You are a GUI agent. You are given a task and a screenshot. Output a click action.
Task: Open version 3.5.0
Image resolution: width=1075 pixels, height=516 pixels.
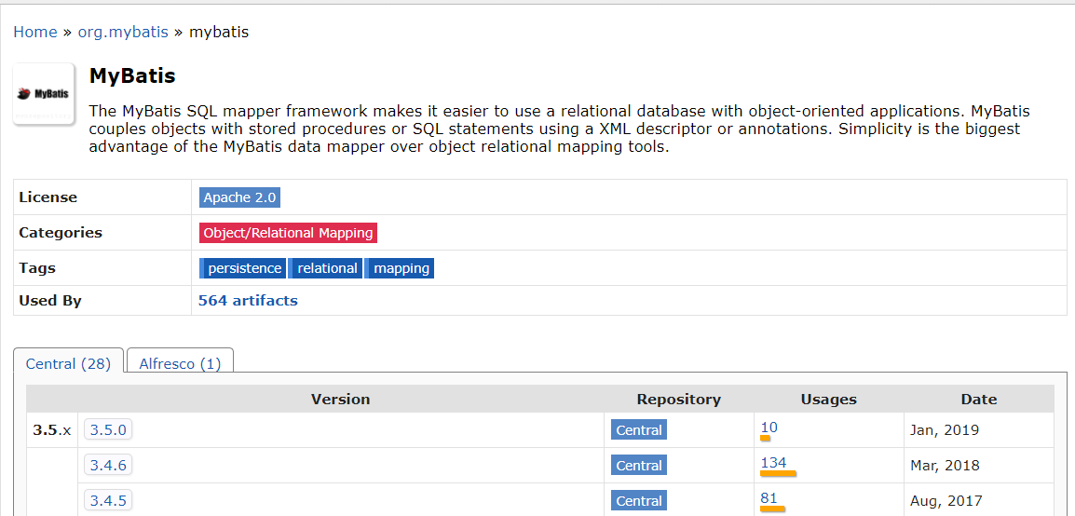tap(108, 430)
